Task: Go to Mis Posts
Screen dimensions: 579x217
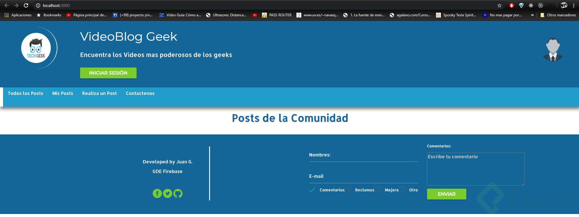Action: click(63, 93)
